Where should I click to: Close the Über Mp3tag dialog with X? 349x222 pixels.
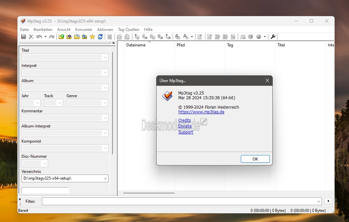267,80
